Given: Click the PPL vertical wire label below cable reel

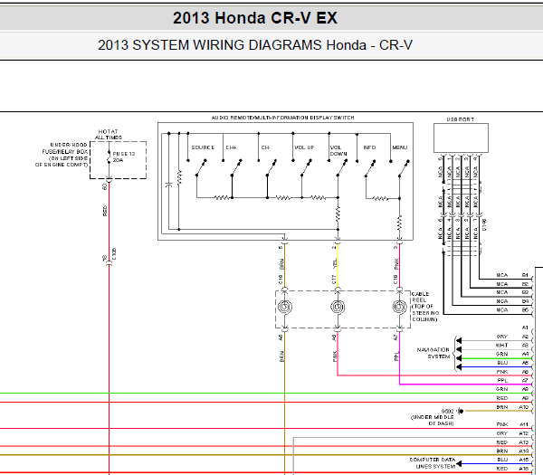Looking at the screenshot, I should pos(397,356).
